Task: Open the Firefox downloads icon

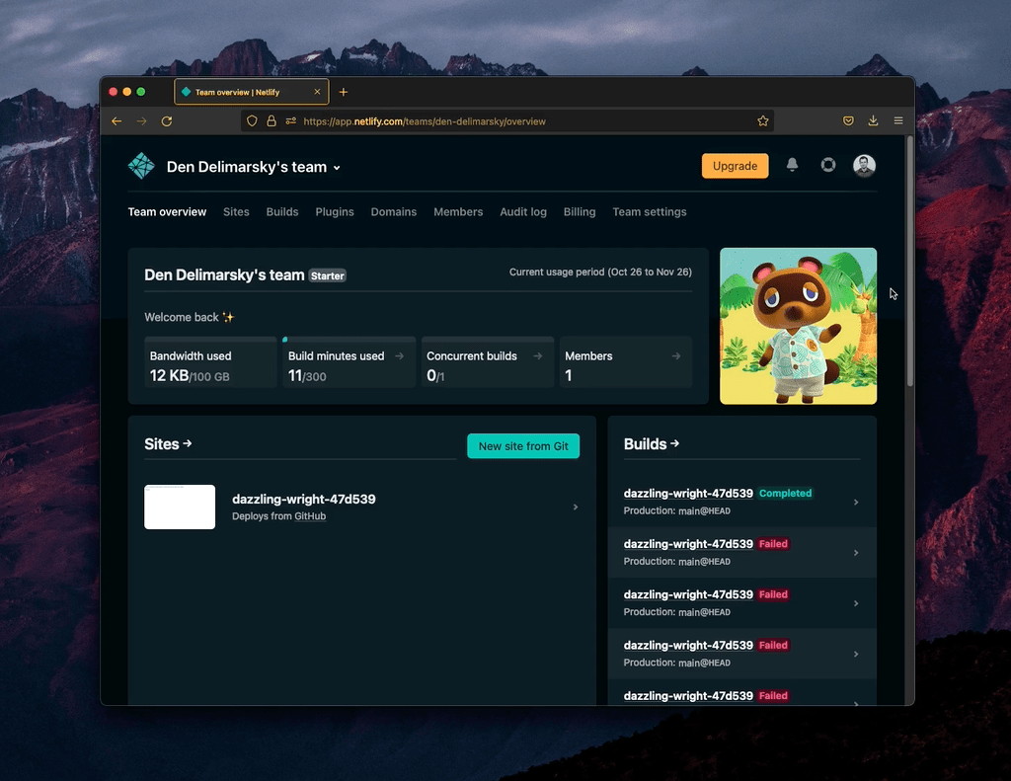Action: (x=873, y=120)
